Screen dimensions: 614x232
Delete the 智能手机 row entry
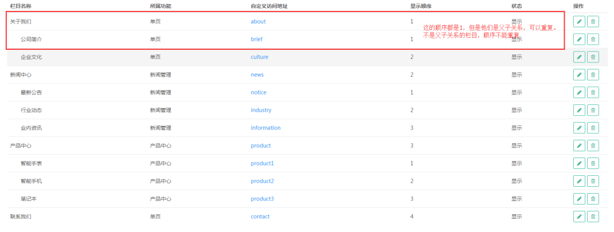pyautogui.click(x=593, y=181)
